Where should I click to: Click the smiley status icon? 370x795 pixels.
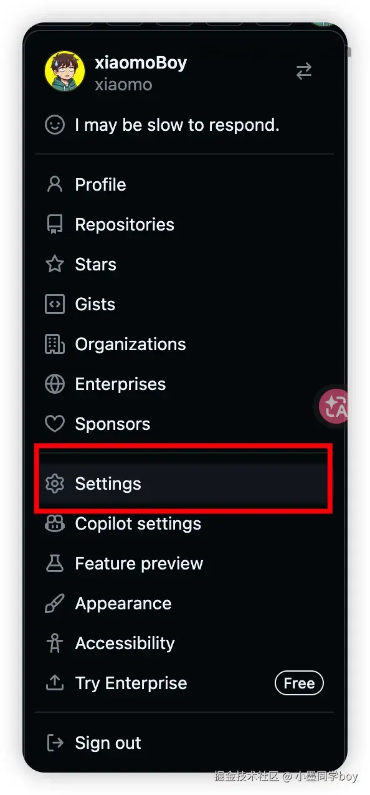click(x=55, y=125)
